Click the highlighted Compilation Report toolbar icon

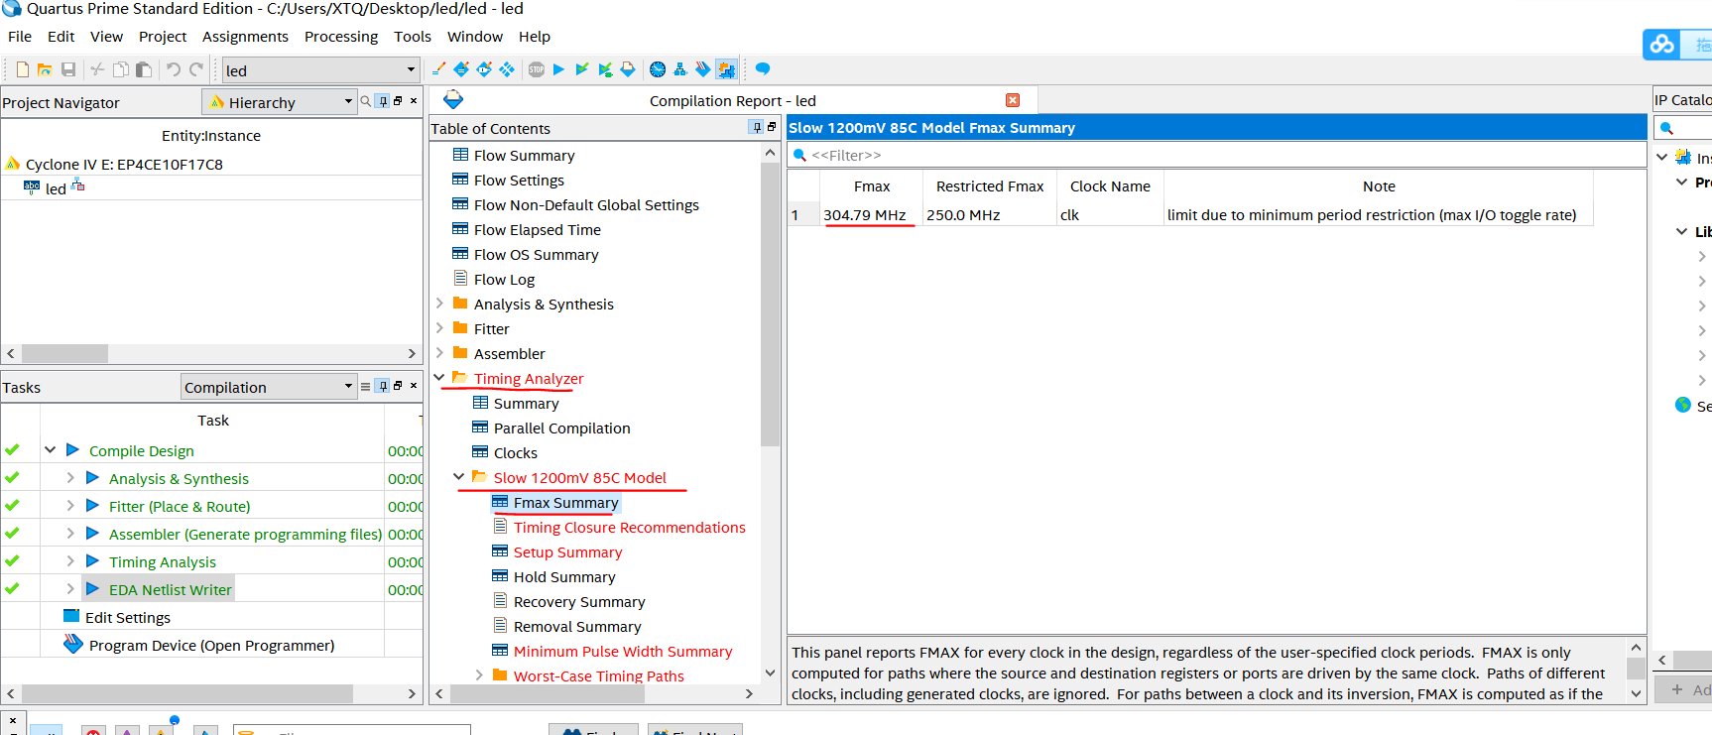727,69
